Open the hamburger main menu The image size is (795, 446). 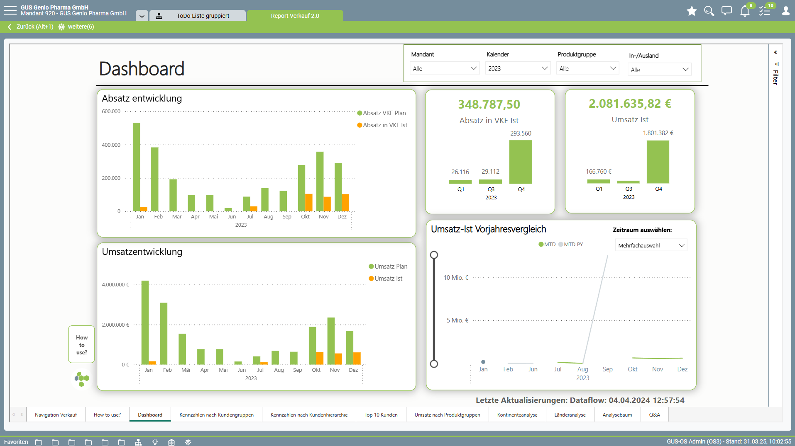coord(10,11)
